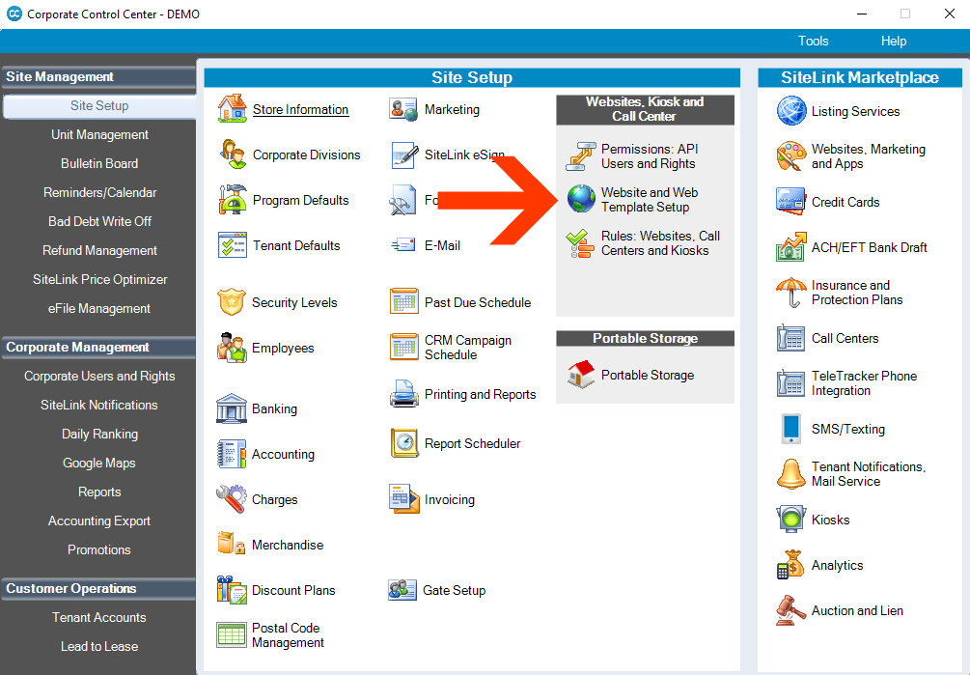The image size is (970, 675).
Task: Open the Tools menu
Action: tap(813, 41)
